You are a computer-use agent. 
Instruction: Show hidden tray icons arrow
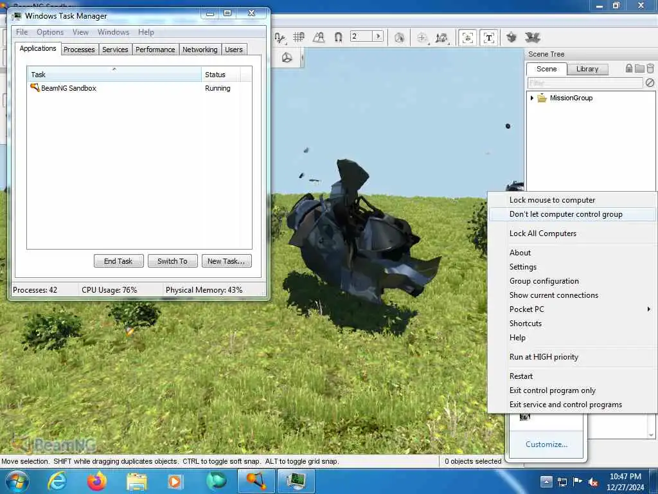pos(546,481)
